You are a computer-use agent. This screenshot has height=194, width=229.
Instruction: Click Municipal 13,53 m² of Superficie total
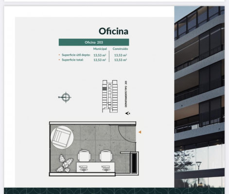click(100, 60)
